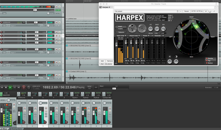Click the Remove FX button
The width and height of the screenshot is (221, 130).
point(110,61)
